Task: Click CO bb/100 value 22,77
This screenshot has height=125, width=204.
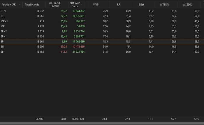Action: point(64,16)
